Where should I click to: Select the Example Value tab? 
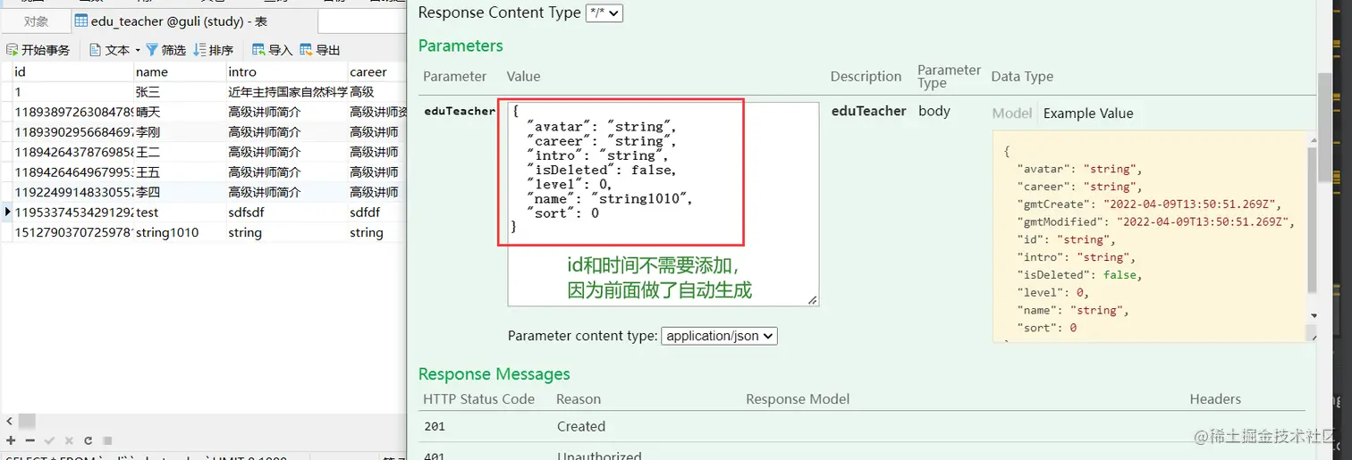[1088, 113]
